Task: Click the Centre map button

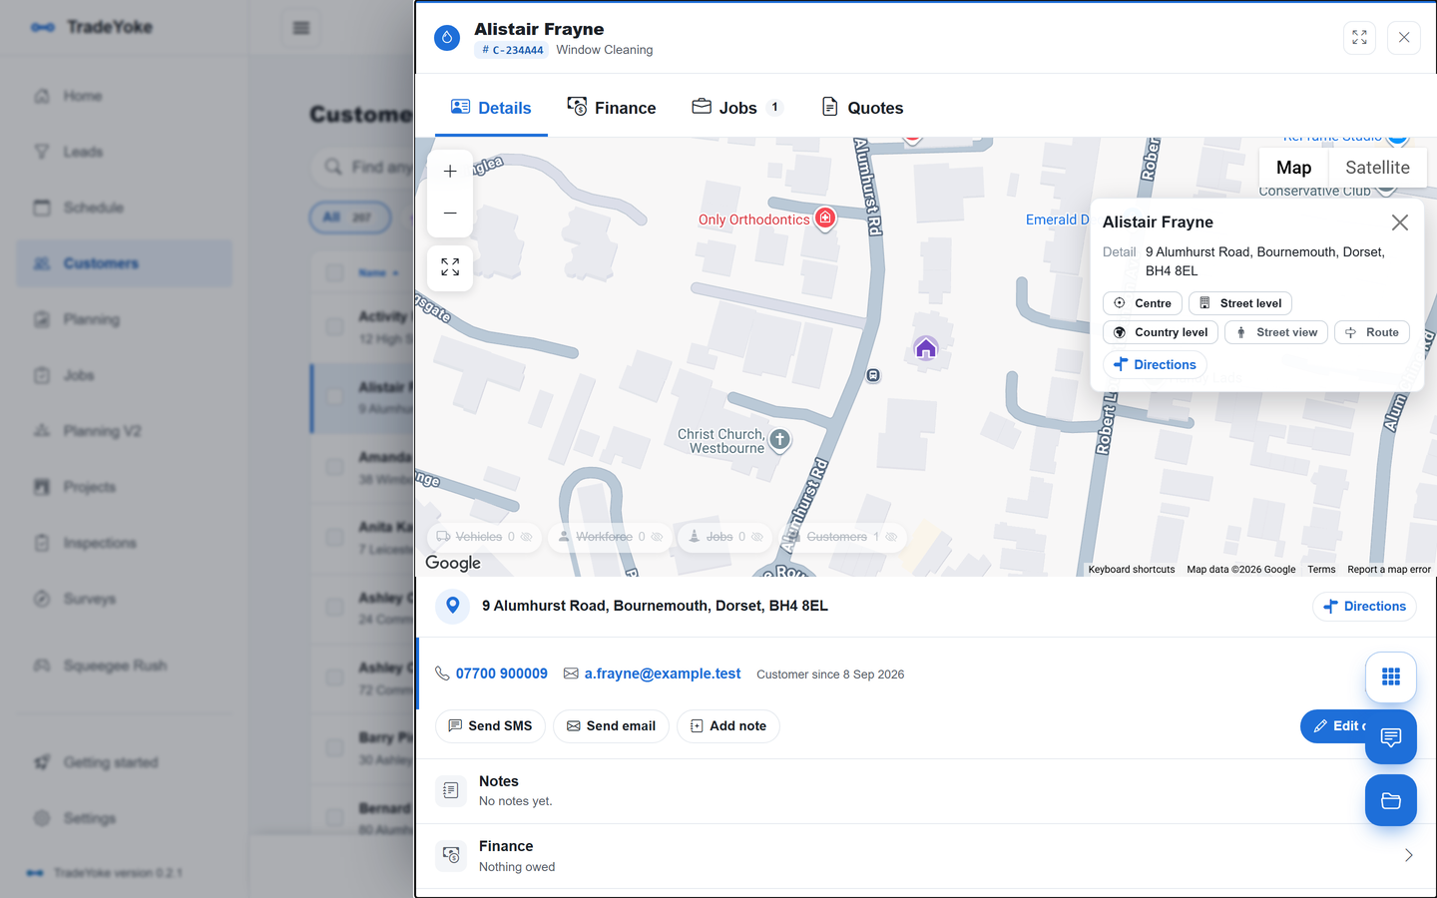Action: (1143, 303)
